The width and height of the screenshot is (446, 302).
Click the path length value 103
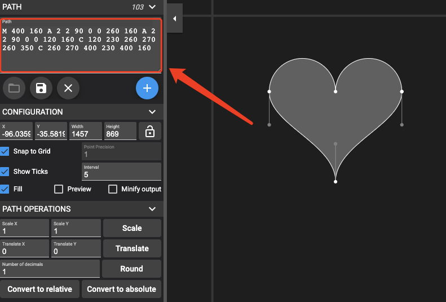tap(138, 7)
